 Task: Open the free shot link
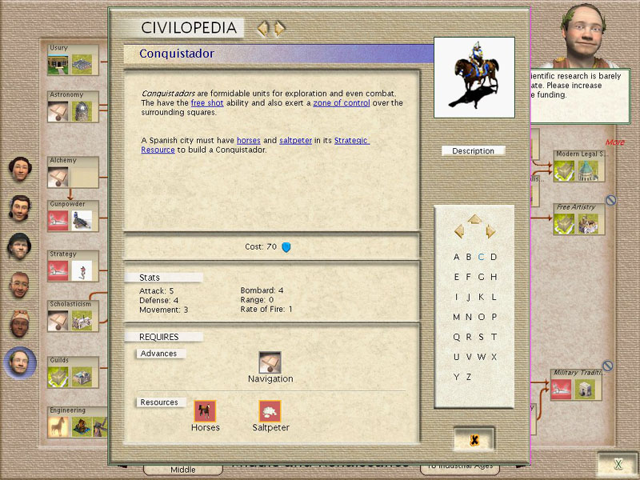click(207, 103)
